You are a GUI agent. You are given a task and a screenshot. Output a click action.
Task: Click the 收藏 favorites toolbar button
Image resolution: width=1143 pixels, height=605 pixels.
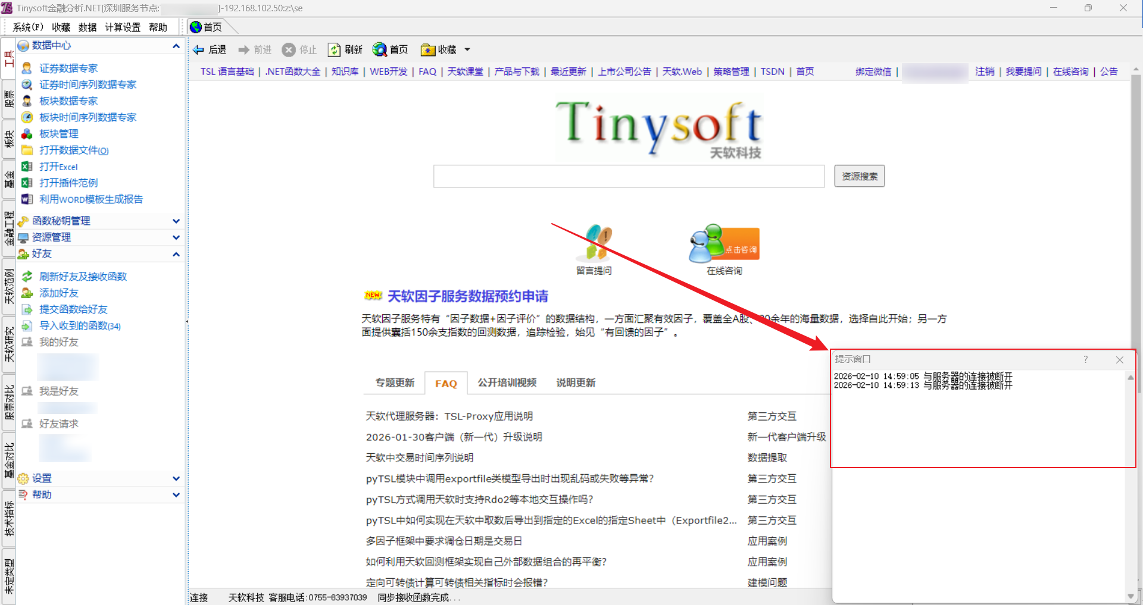pyautogui.click(x=439, y=50)
